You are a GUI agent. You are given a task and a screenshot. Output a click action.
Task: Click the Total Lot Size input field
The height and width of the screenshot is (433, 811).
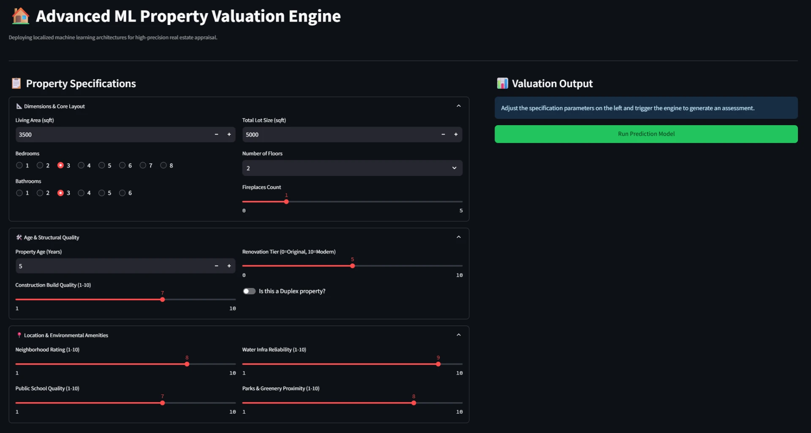coord(340,134)
